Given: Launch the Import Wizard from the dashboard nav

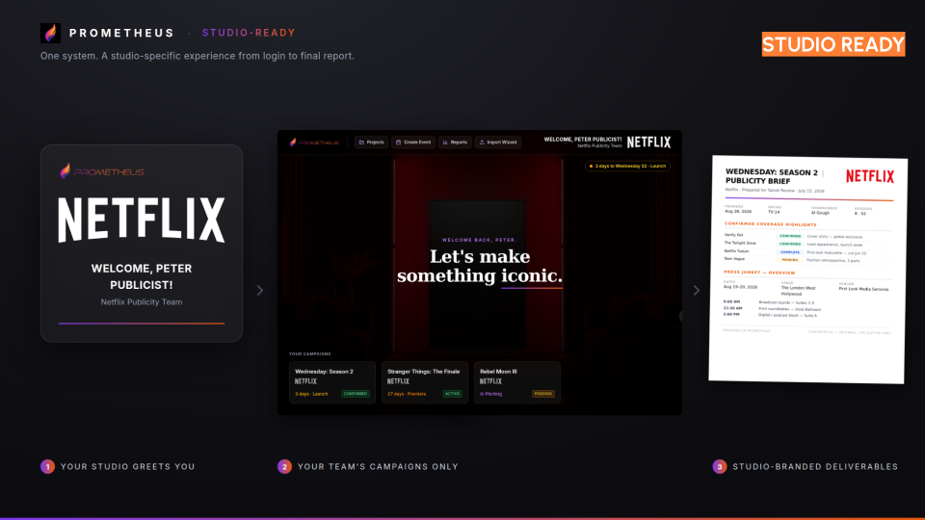Looking at the screenshot, I should click(498, 143).
